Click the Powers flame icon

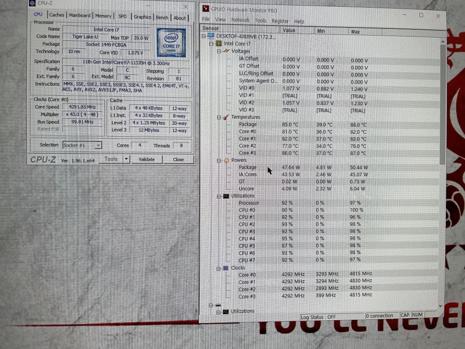coord(226,160)
